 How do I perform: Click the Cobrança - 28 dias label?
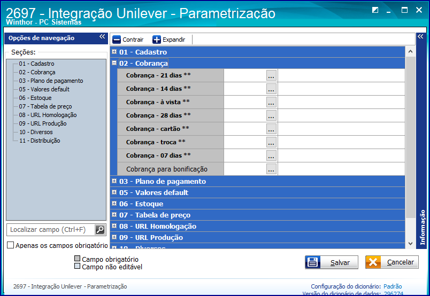pos(158,115)
